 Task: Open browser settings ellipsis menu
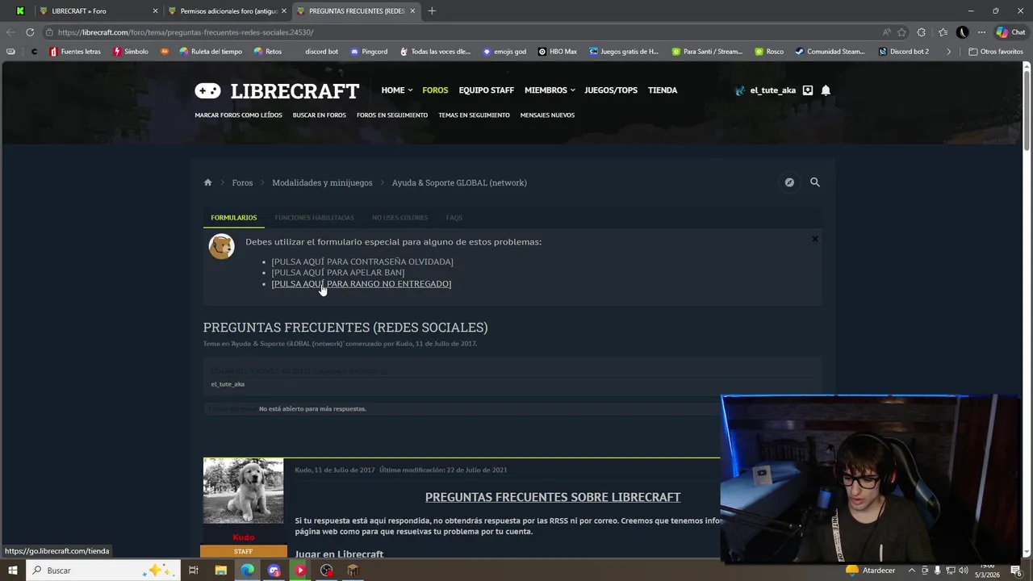click(x=981, y=32)
